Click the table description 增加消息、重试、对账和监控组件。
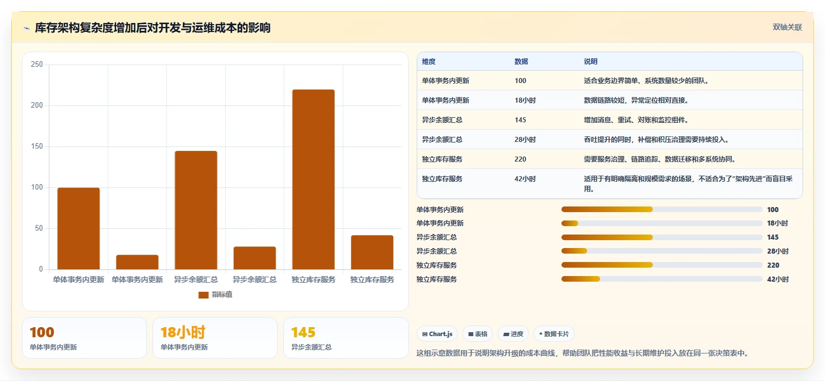Image resolution: width=825 pixels, height=381 pixels. tap(636, 120)
